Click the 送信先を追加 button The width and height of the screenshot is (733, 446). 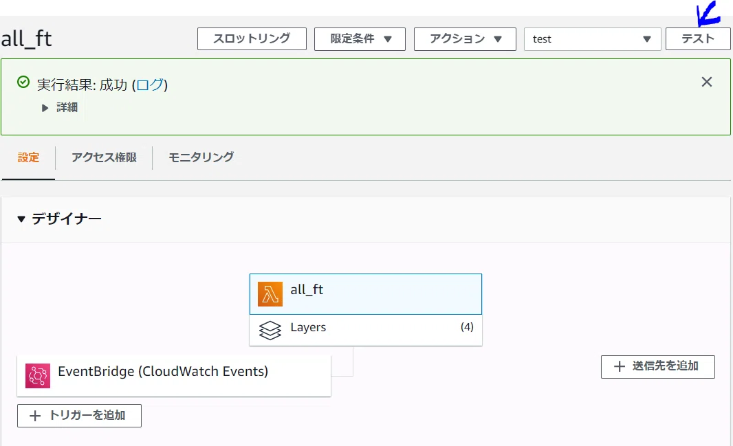(x=658, y=366)
